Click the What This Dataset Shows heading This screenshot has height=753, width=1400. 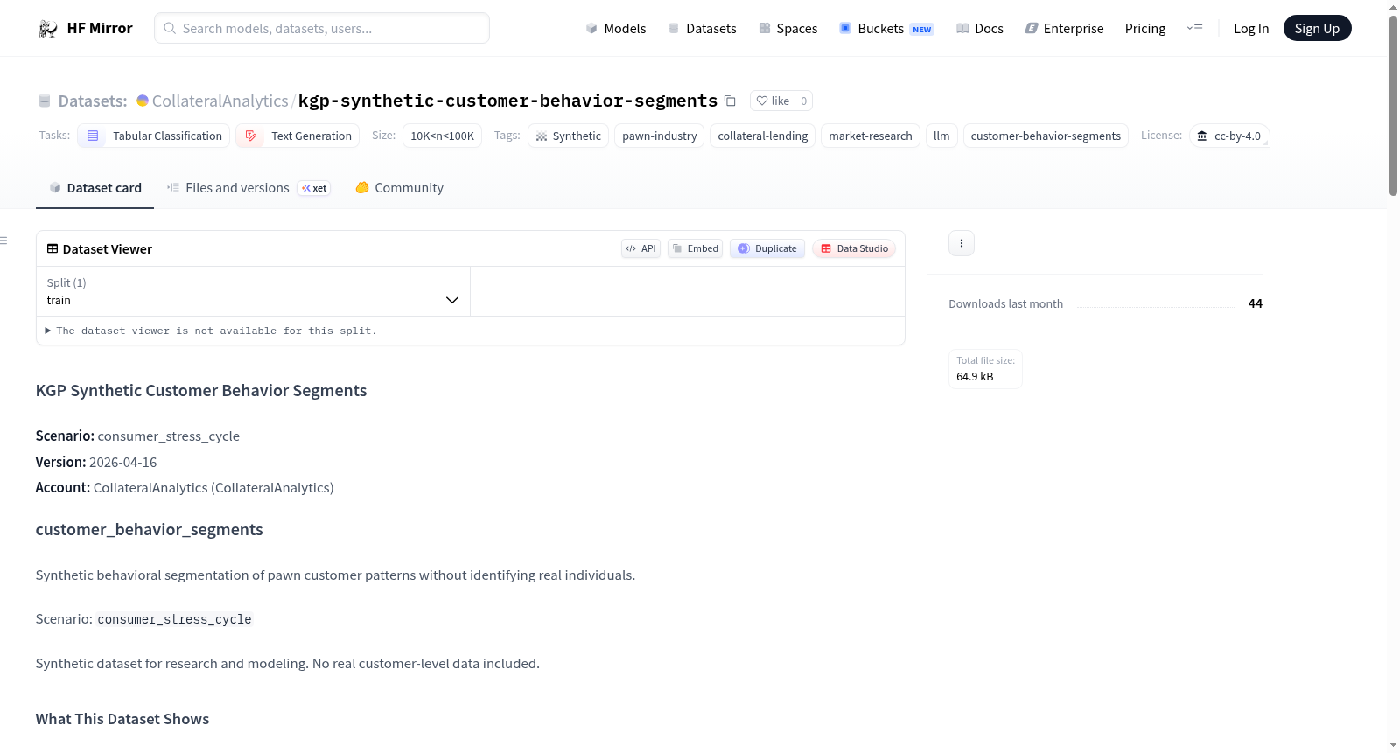[122, 719]
